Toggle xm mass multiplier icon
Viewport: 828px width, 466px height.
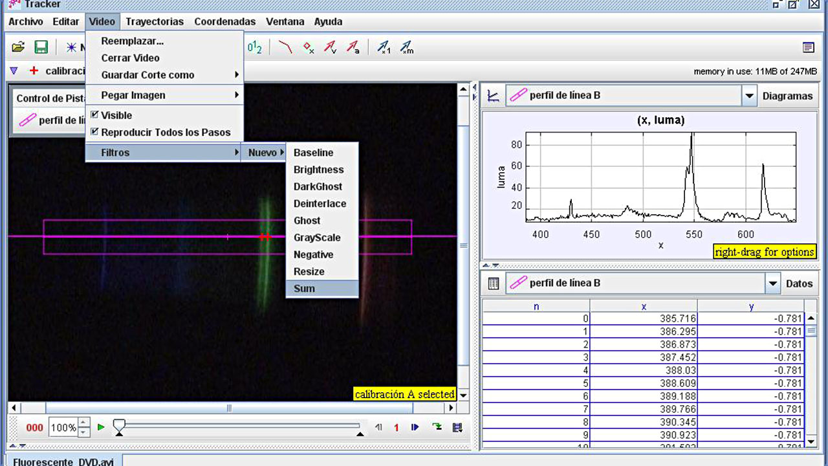pos(406,47)
